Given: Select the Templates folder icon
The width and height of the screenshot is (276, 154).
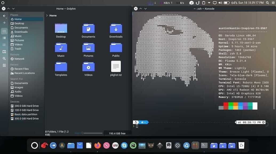Looking at the screenshot, I should pos(61,67).
